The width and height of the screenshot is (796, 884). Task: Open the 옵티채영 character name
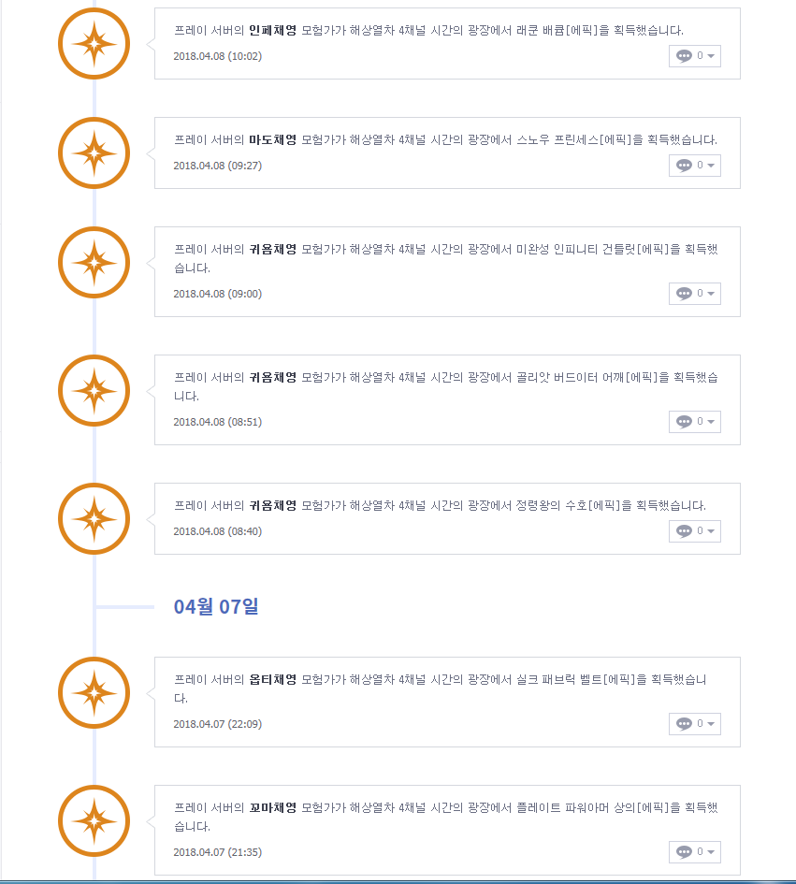pyautogui.click(x=272, y=680)
